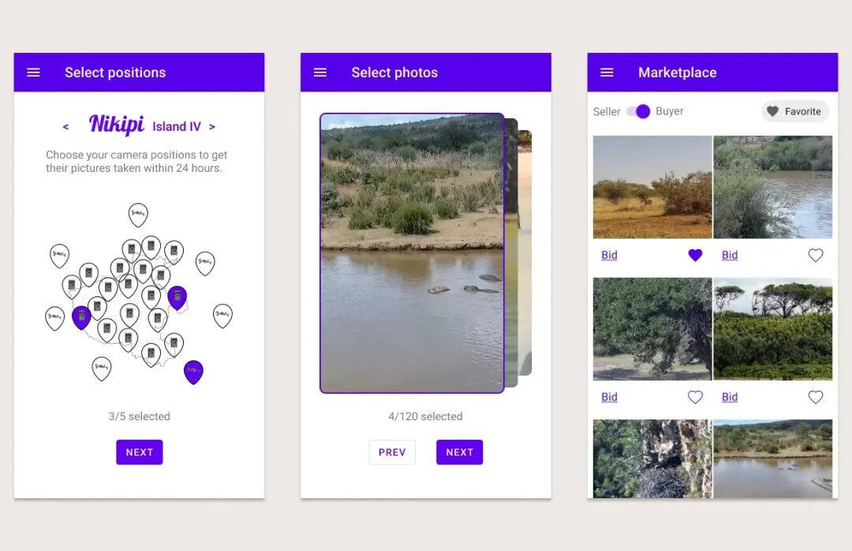Select the filled purple pin at bottom right of map
852x551 pixels.
[x=193, y=372]
